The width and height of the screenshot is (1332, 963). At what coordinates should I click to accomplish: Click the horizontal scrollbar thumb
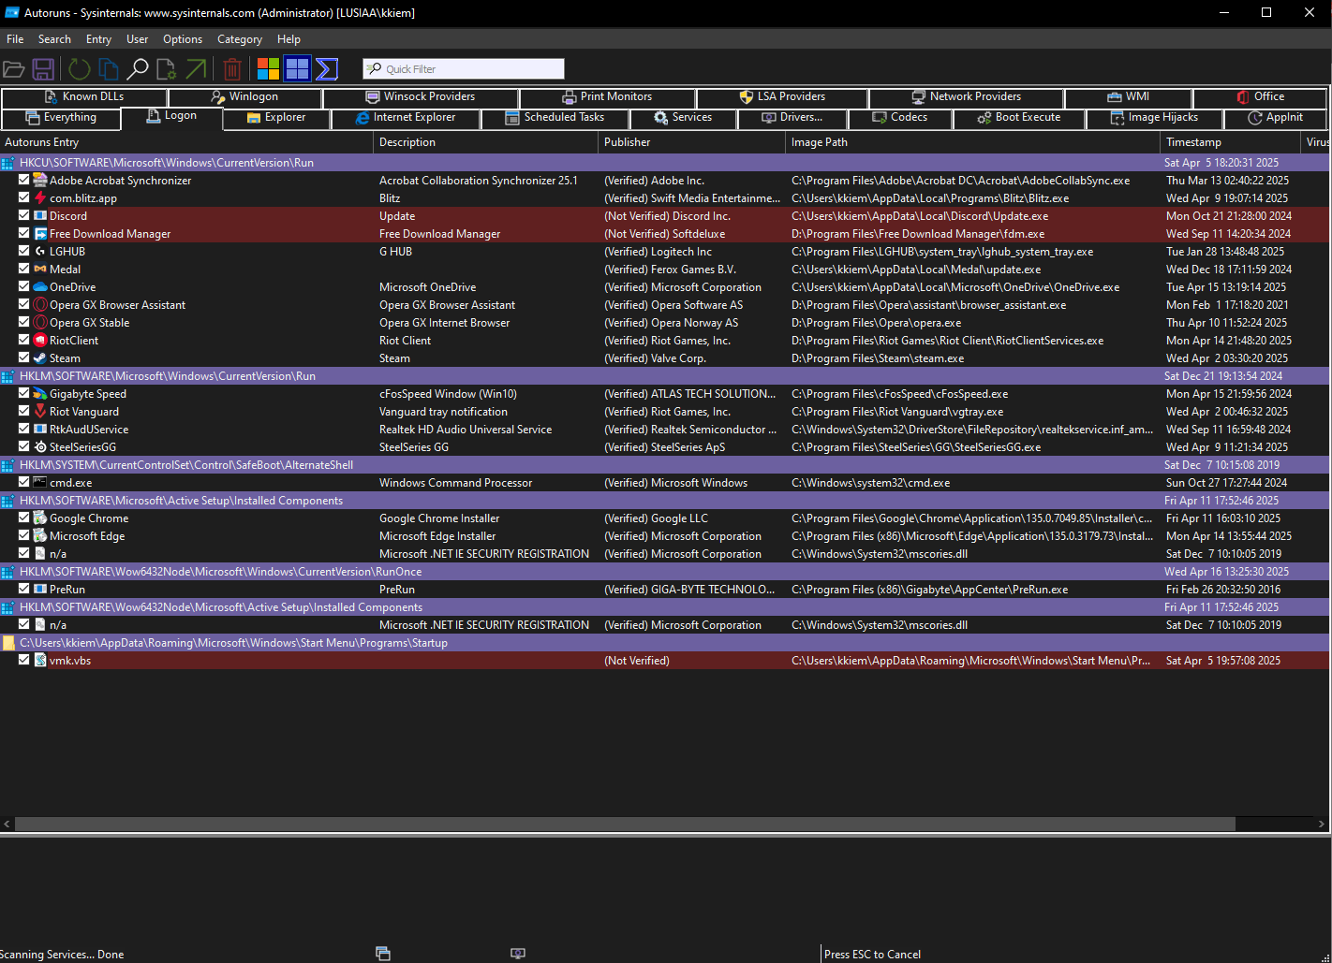(x=625, y=824)
